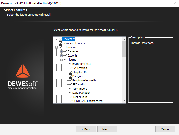Select the Exports label
The width and height of the screenshot is (179, 135).
pyautogui.click(x=72, y=55)
